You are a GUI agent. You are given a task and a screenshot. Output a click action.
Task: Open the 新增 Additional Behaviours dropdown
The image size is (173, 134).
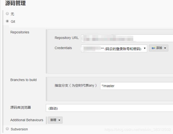coord(55,120)
